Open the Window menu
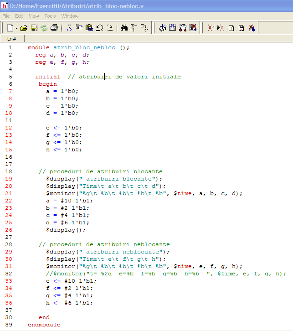Viewport: 293px width, 331px height. [70, 16]
